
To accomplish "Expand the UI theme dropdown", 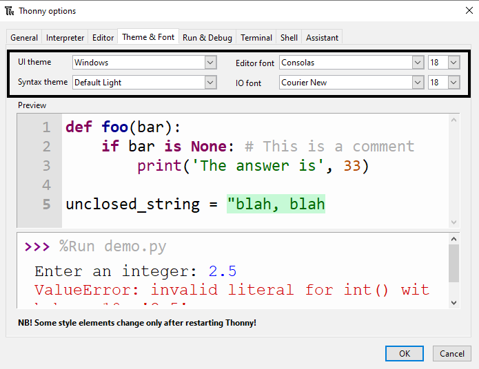I will click(210, 63).
